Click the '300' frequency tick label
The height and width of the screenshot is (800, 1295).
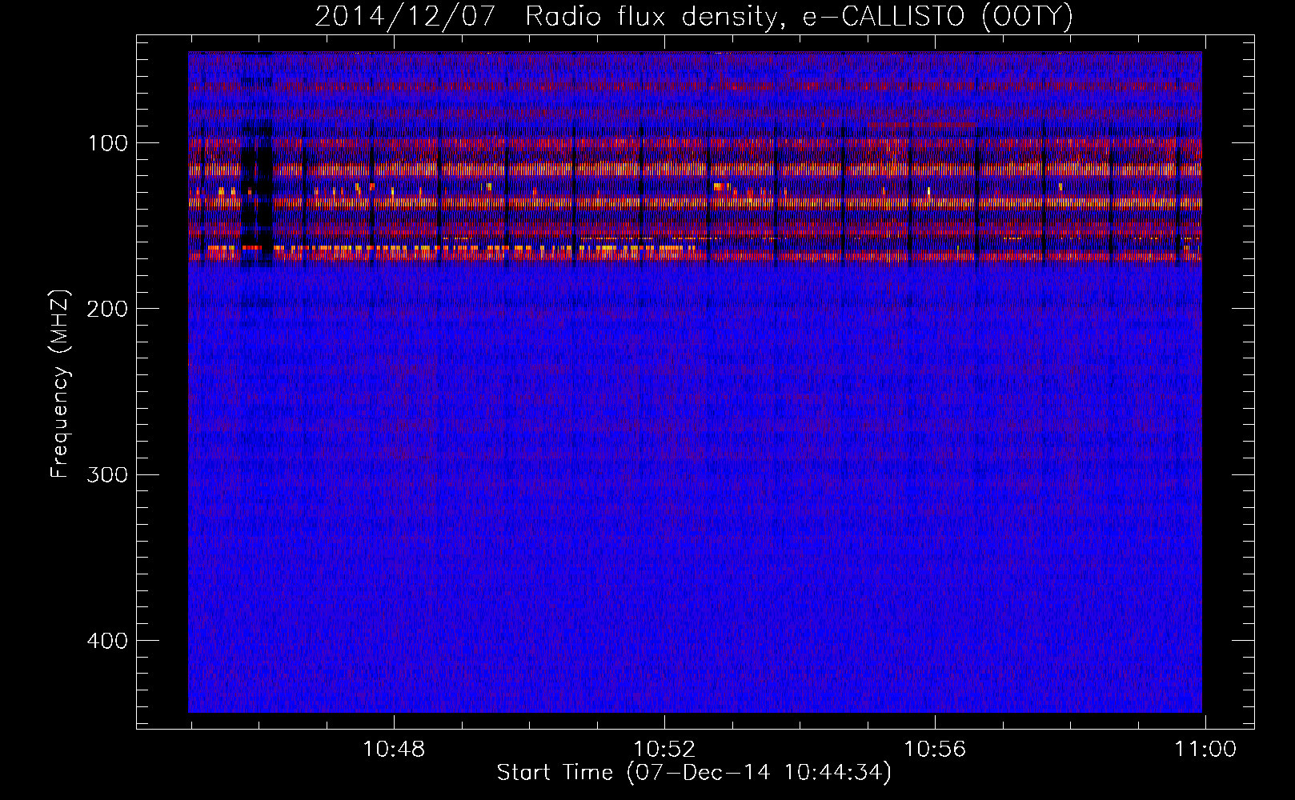(x=107, y=474)
